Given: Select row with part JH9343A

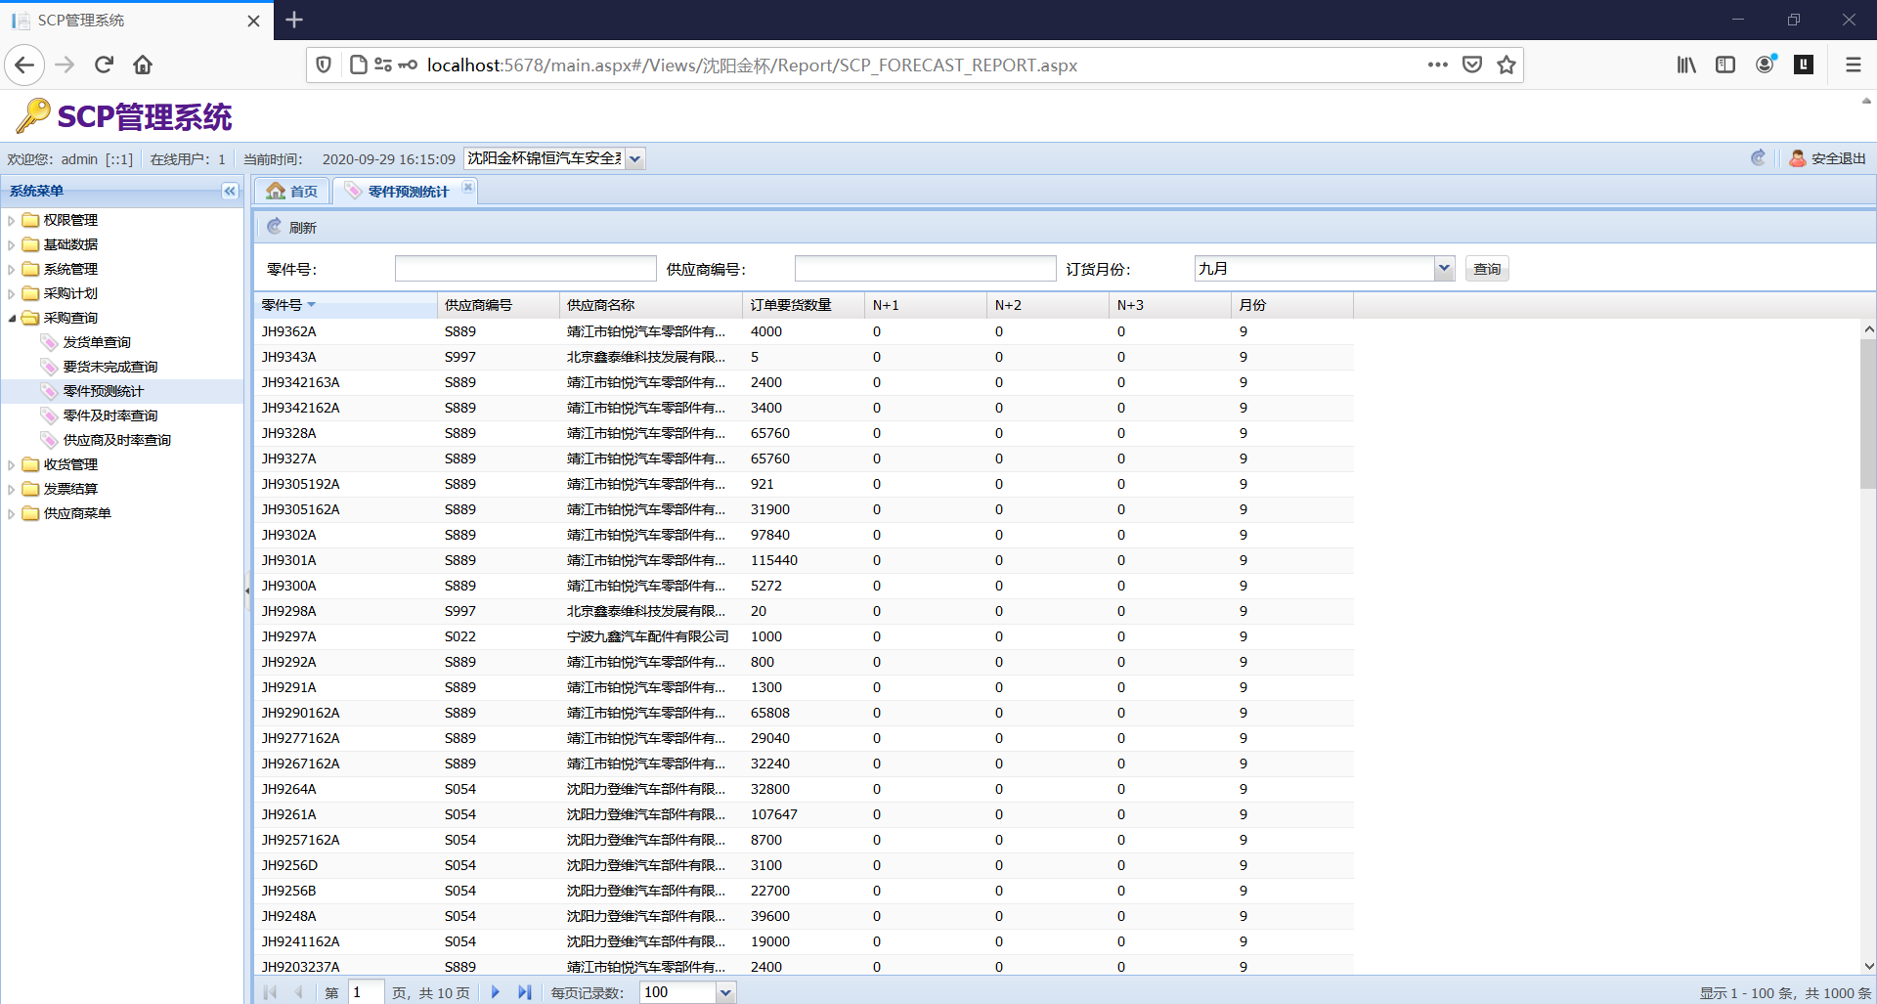Looking at the screenshot, I should [x=804, y=357].
